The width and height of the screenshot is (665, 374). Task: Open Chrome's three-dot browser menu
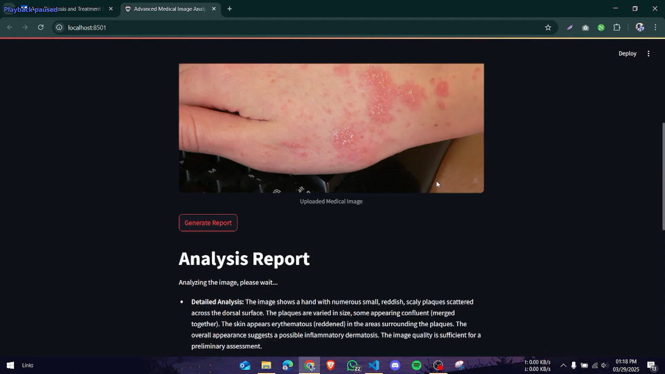coord(655,27)
